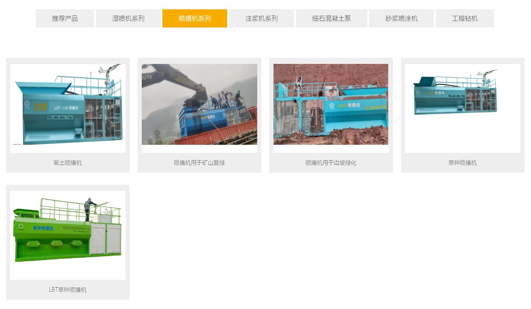Switch to the 工程钻机 tab
Screen dimensions: 531x309
pyautogui.click(x=465, y=19)
